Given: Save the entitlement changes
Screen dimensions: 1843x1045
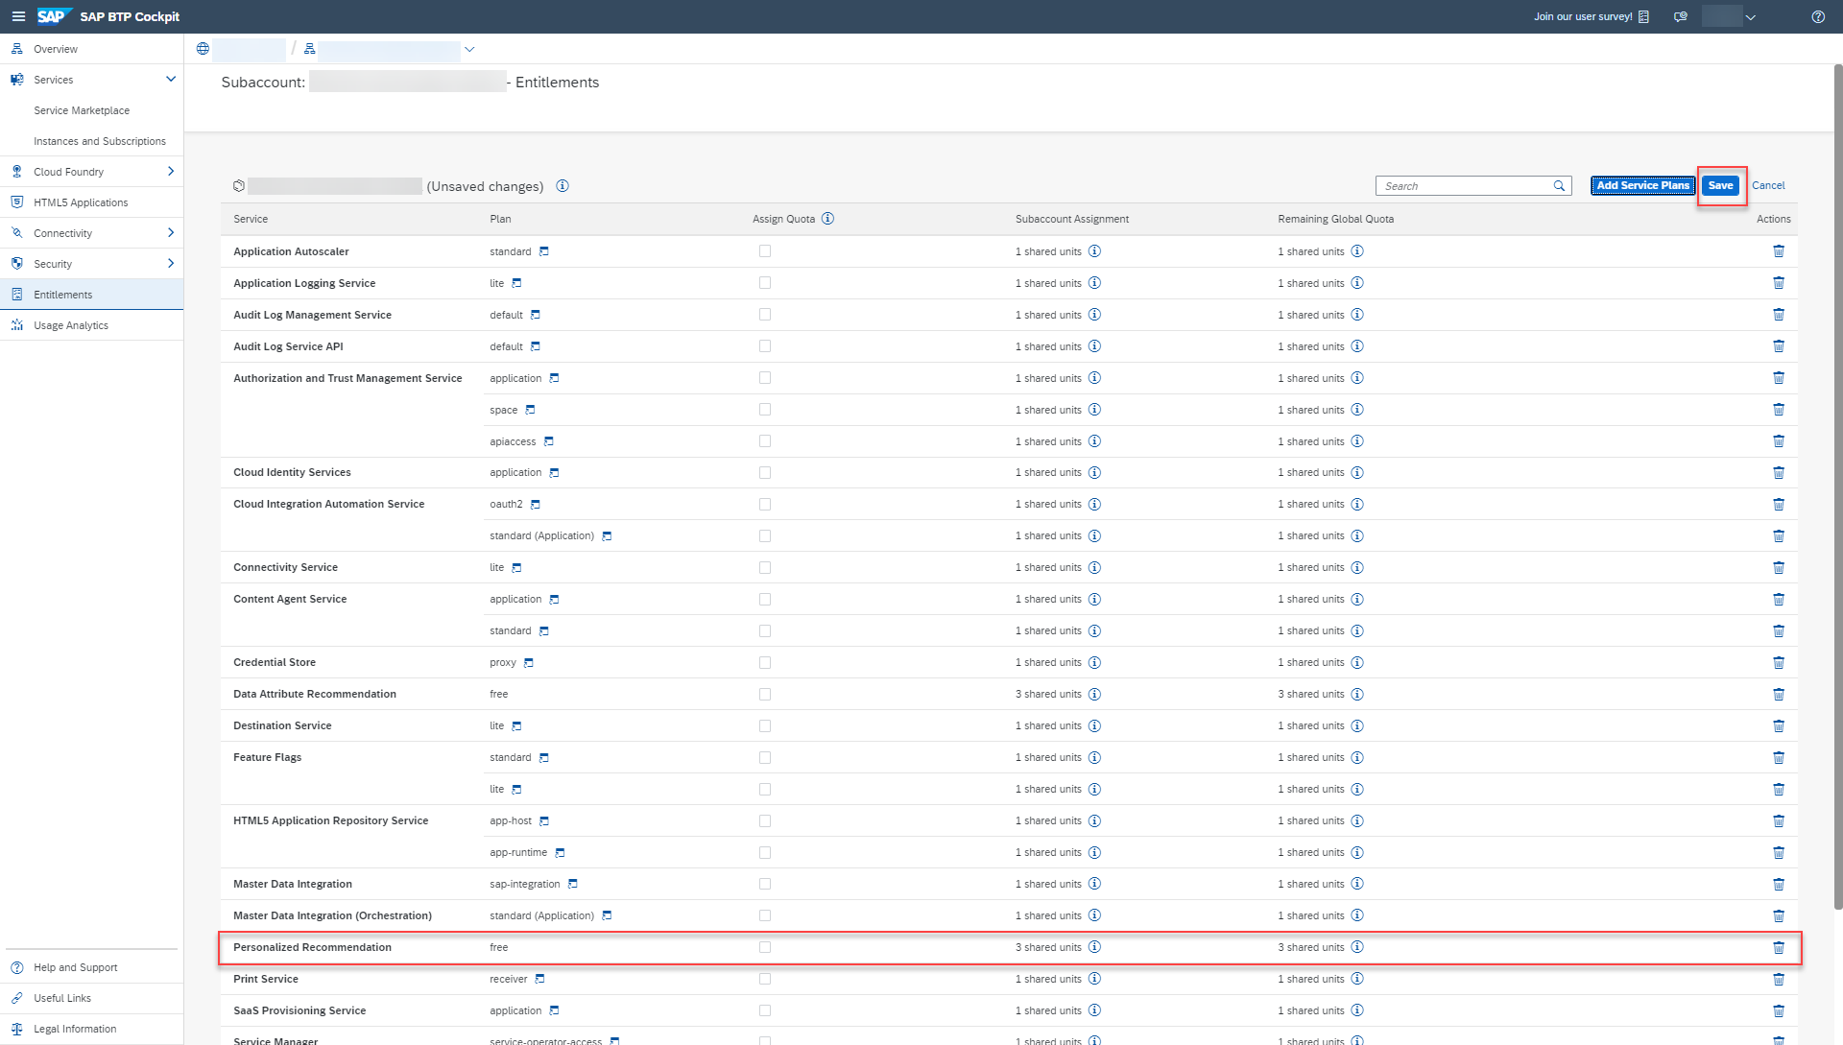Looking at the screenshot, I should click(x=1720, y=186).
